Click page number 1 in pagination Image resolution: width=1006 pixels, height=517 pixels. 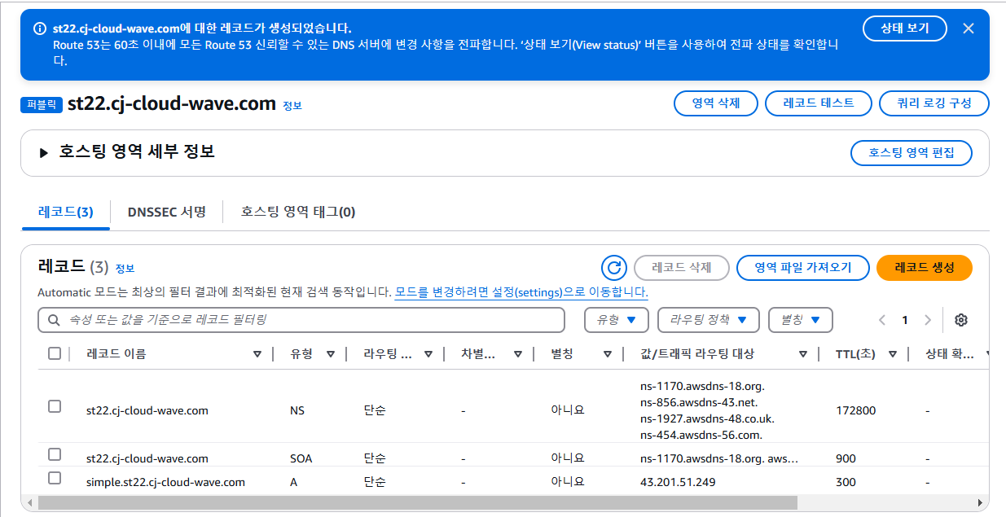coord(905,320)
